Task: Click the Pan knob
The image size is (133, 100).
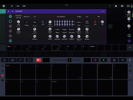Action: [102, 22]
